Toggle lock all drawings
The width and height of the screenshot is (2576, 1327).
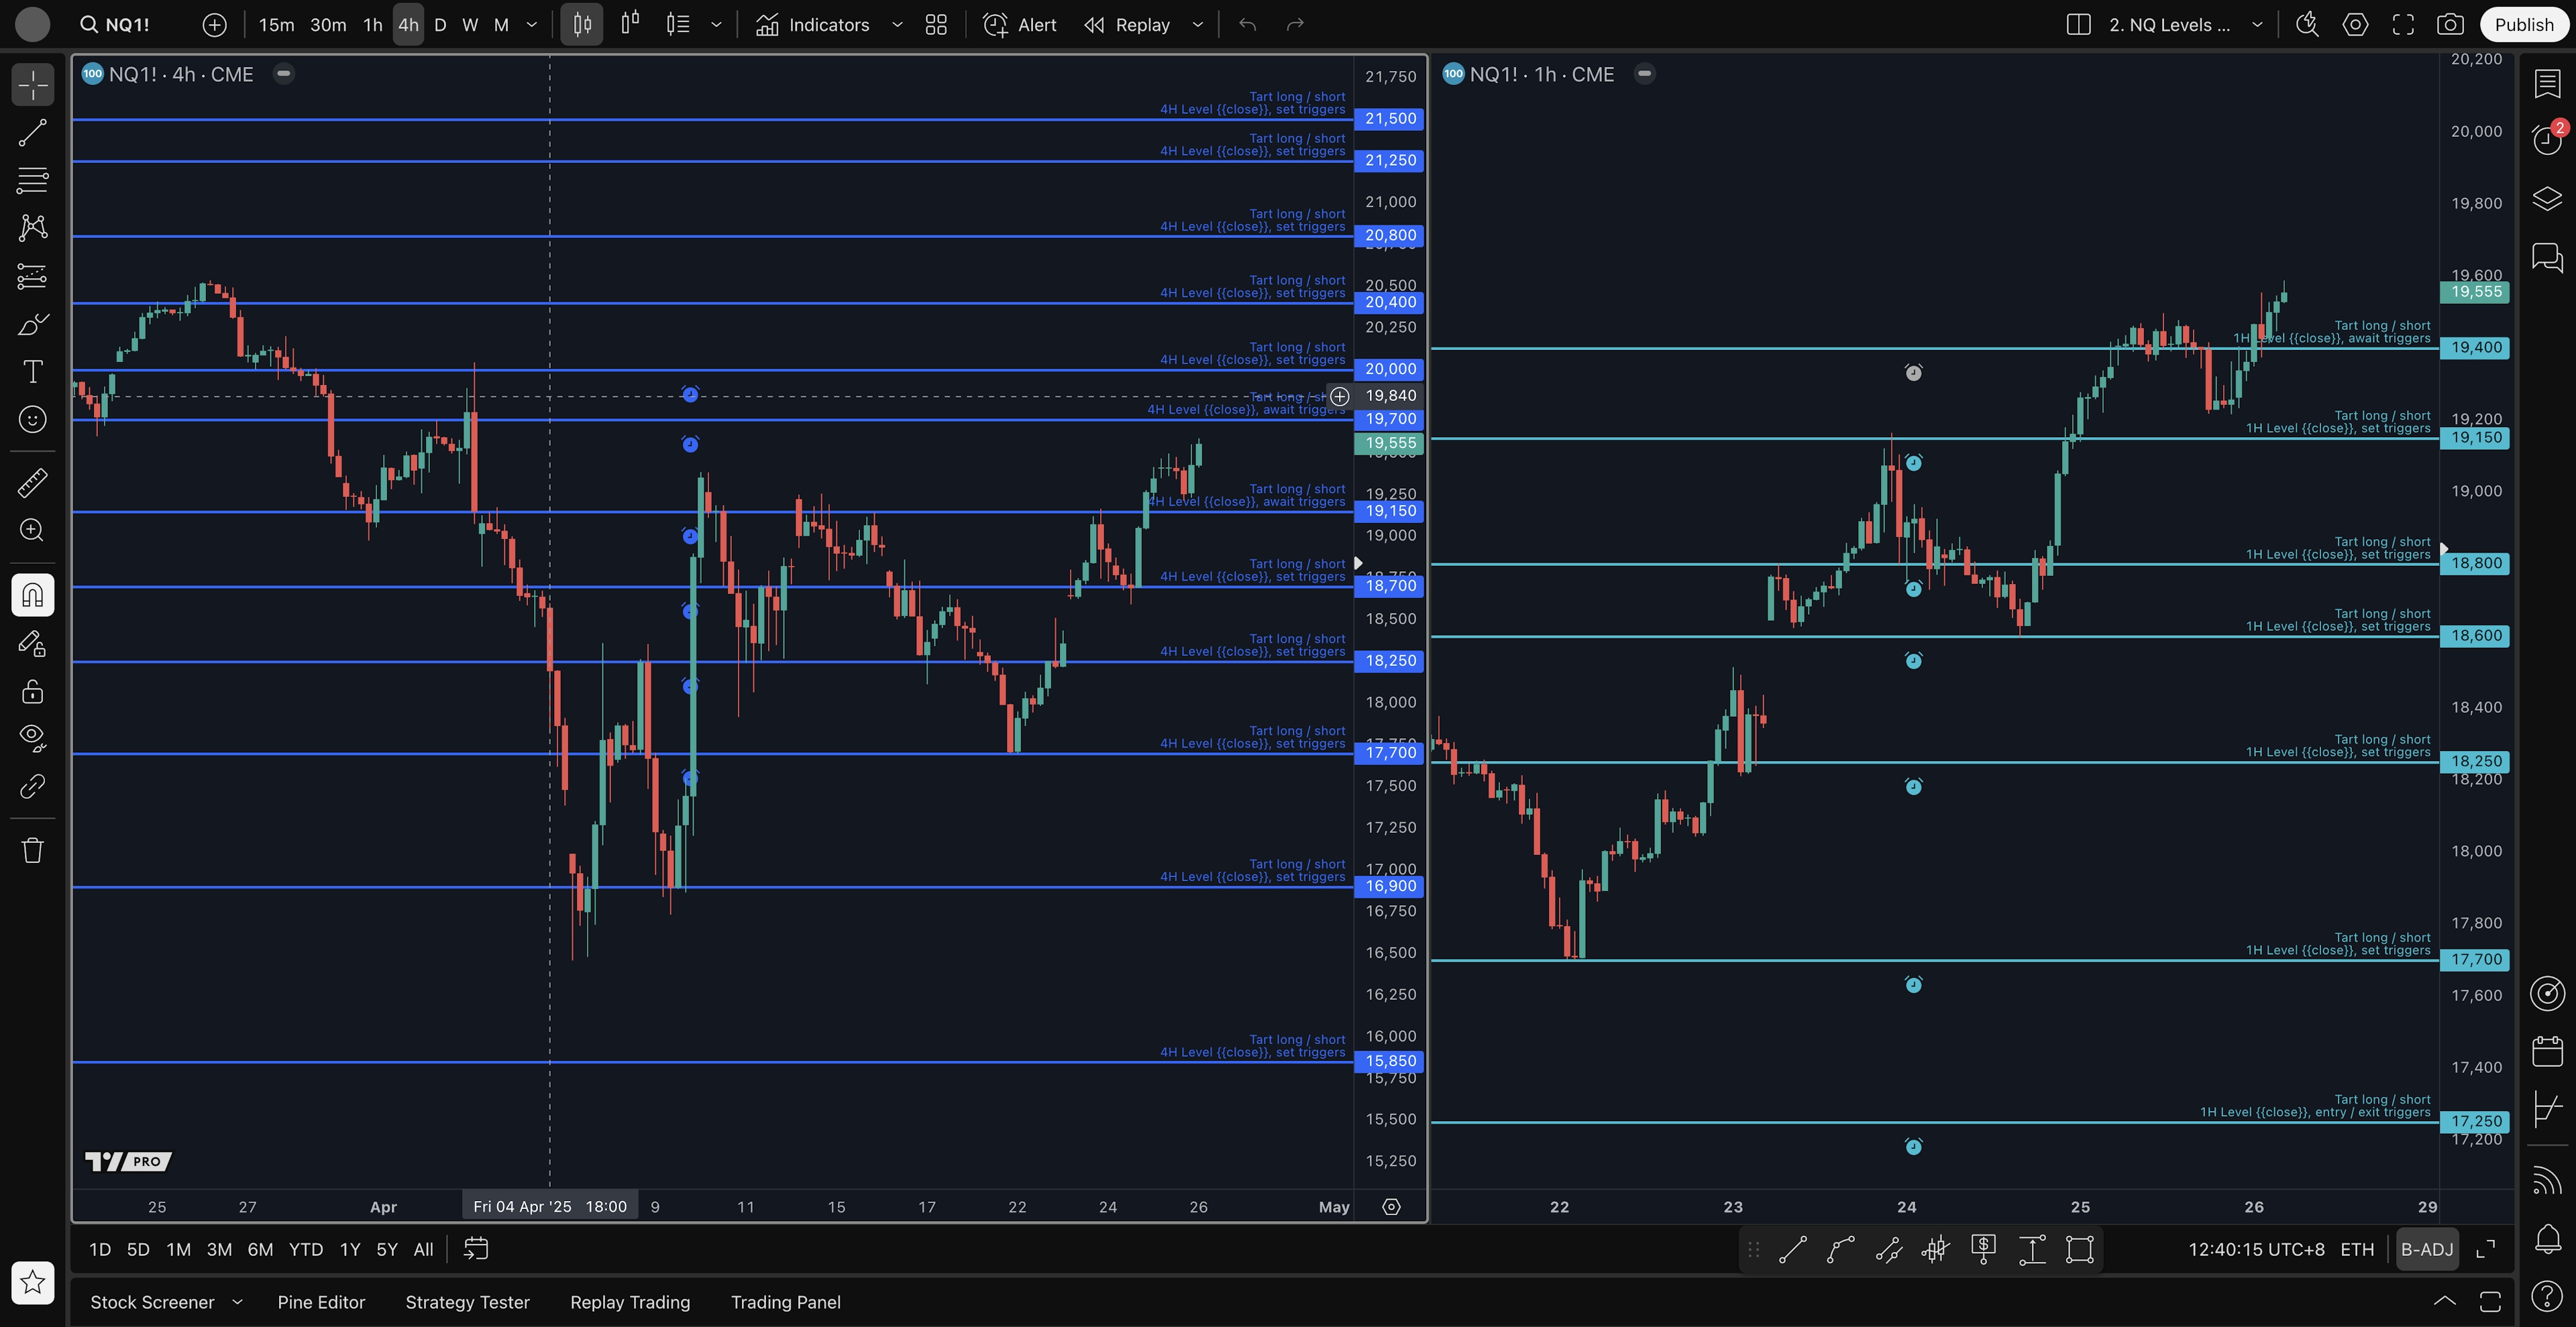[x=32, y=691]
